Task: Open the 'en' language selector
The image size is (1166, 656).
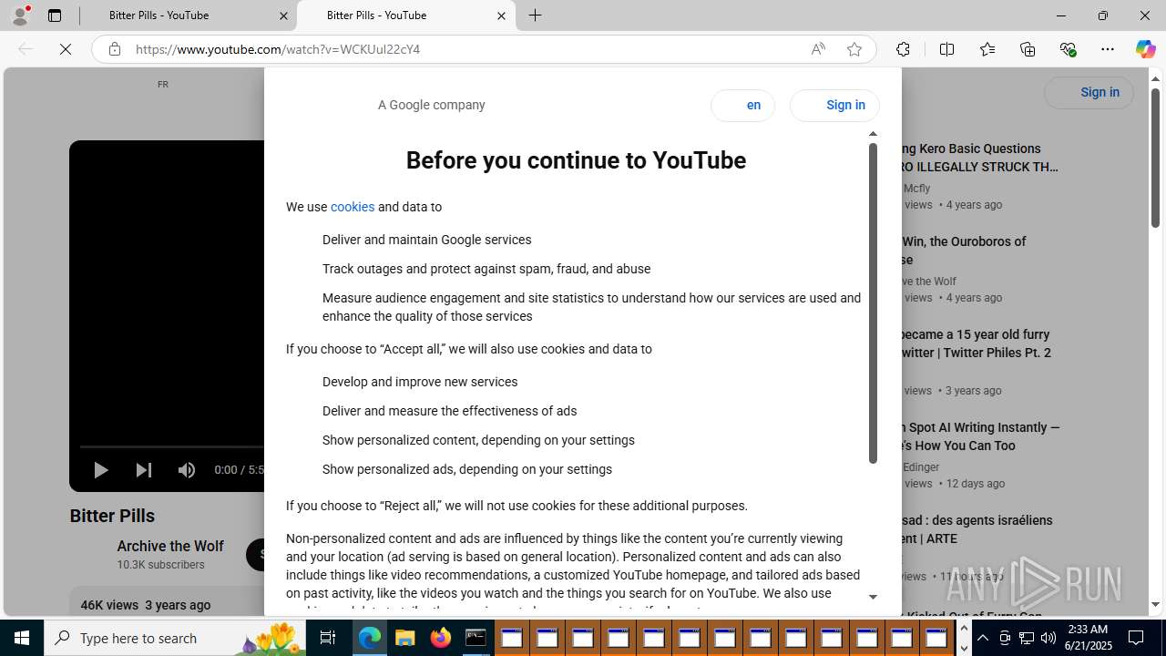Action: coord(742,106)
